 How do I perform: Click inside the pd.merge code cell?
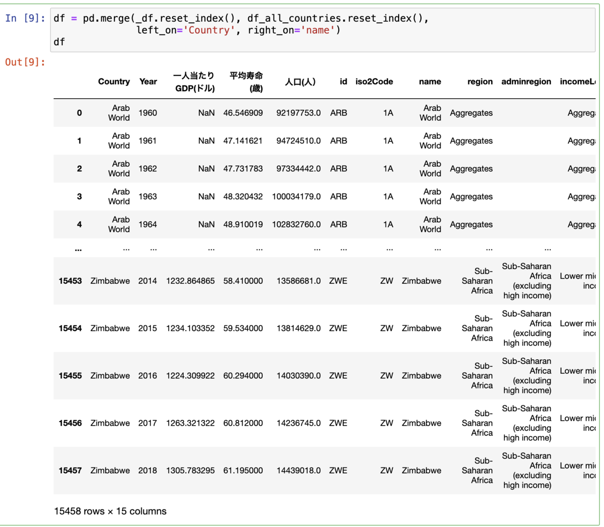pyautogui.click(x=323, y=30)
